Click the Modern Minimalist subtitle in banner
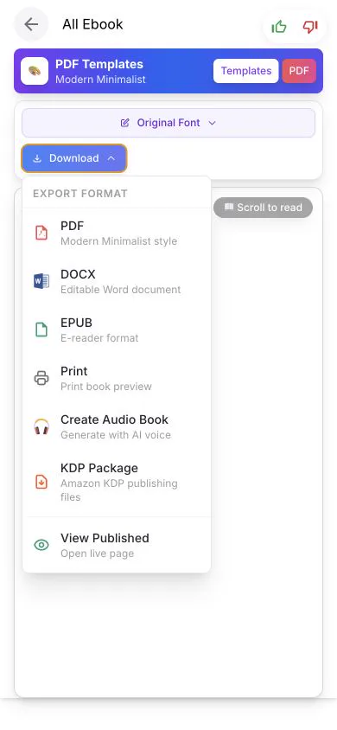Viewport: 337px width, 730px height. click(100, 80)
